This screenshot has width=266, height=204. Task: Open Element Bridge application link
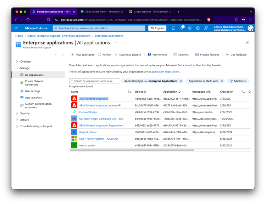(x=88, y=112)
